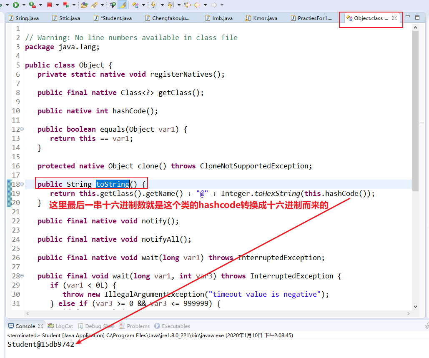The image size is (429, 358).
Task: Click the Open Task diamond icon
Action: [x=135, y=5]
